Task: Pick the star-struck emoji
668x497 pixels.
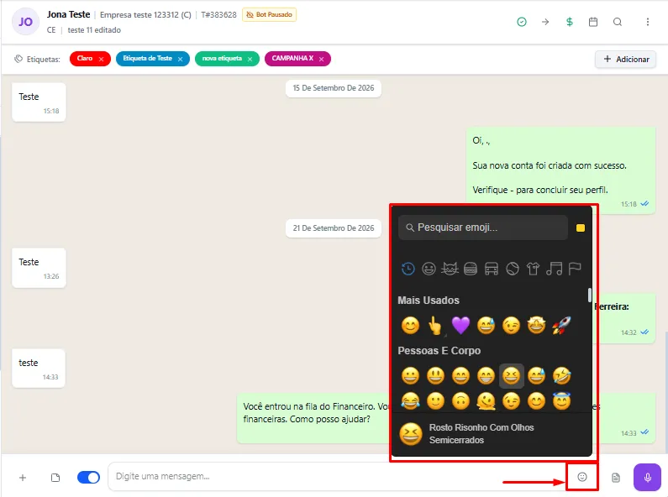Action: [536, 326]
